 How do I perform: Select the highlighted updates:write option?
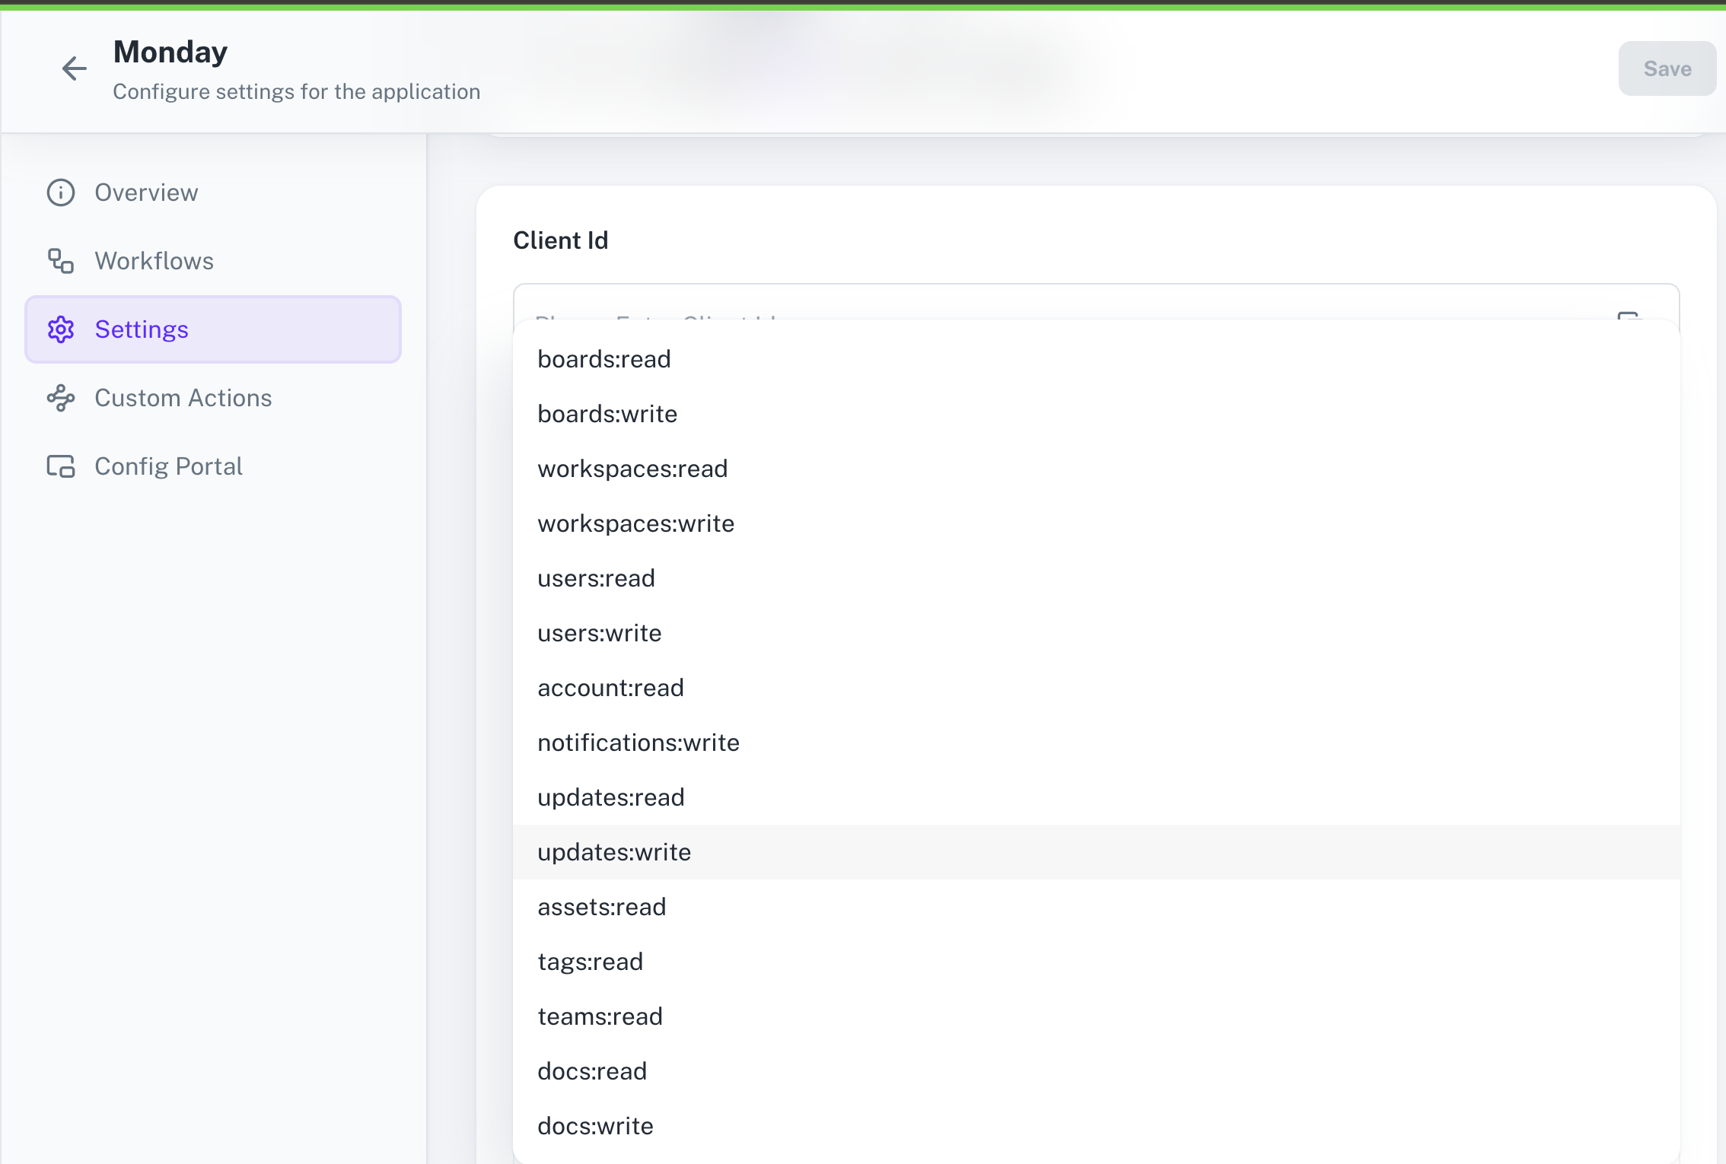click(614, 851)
